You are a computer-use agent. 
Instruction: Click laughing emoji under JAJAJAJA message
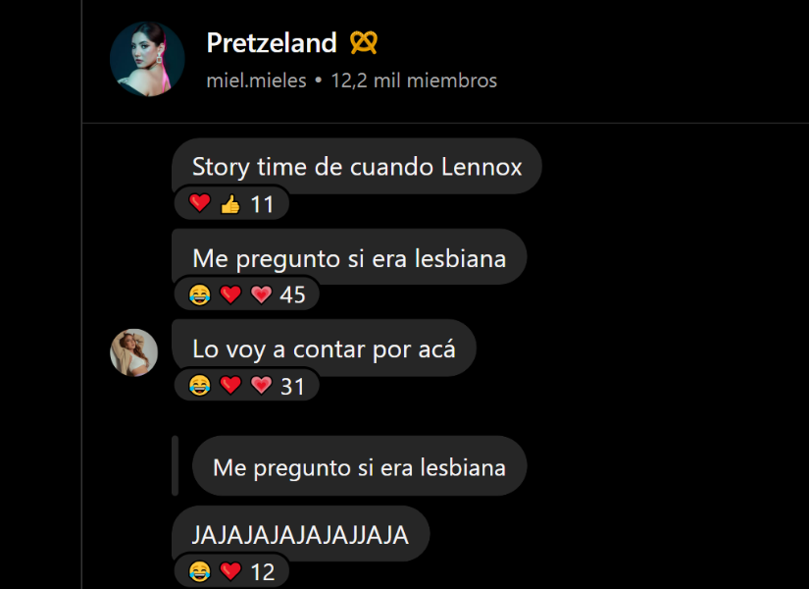[200, 571]
